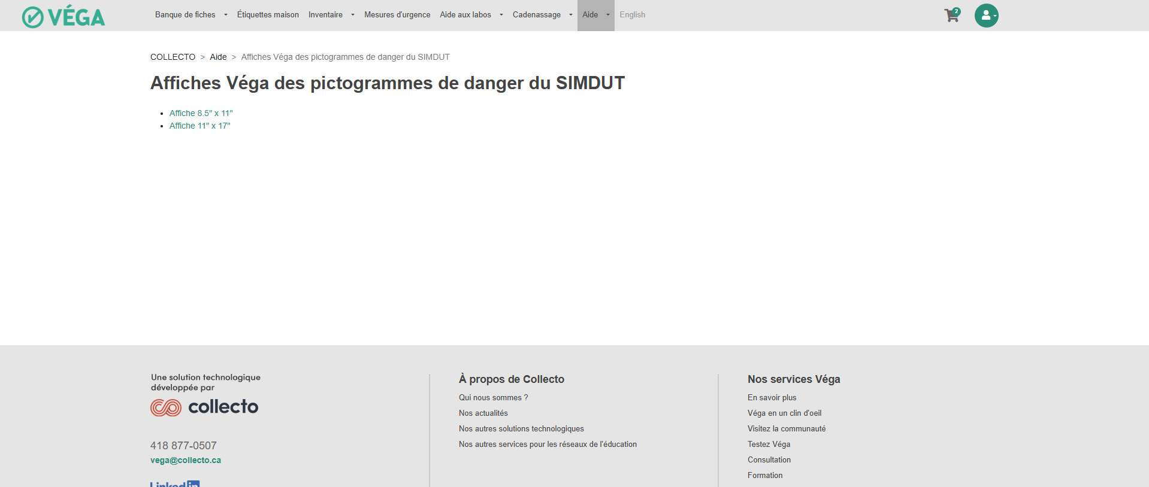Click the Véga logo in header
The image size is (1149, 487).
[x=64, y=17]
